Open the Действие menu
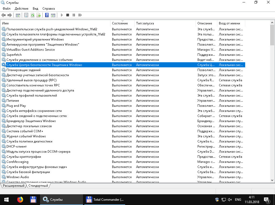This screenshot has width=275, height=205. (21, 8)
